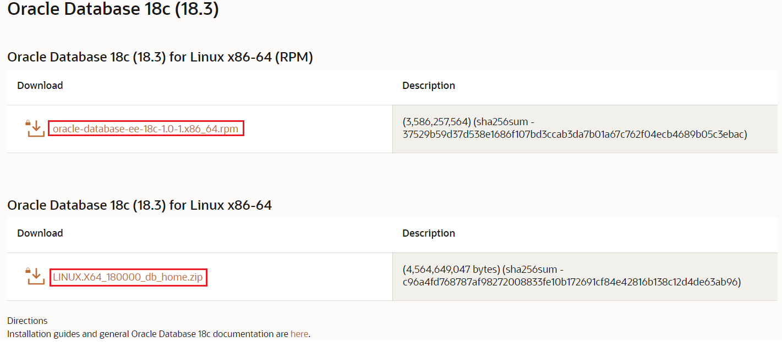Click the zip size "4,564,649,047 bytes" text
This screenshot has height=342, width=782.
point(451,270)
